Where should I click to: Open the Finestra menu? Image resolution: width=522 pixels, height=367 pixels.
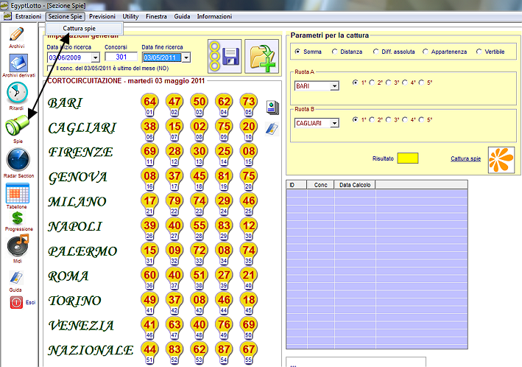(x=156, y=16)
